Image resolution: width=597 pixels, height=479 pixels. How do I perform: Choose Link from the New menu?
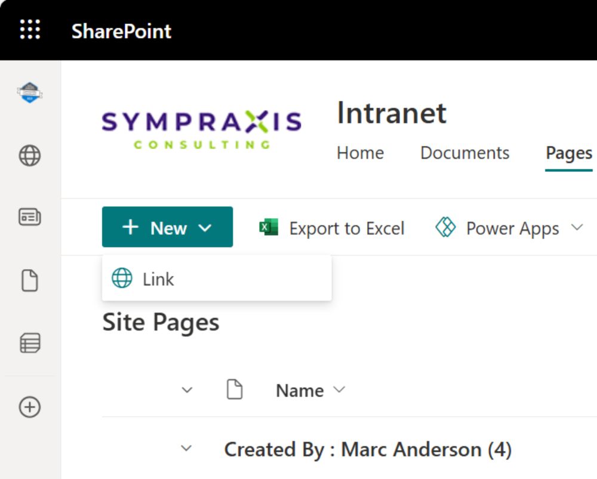[x=217, y=278]
